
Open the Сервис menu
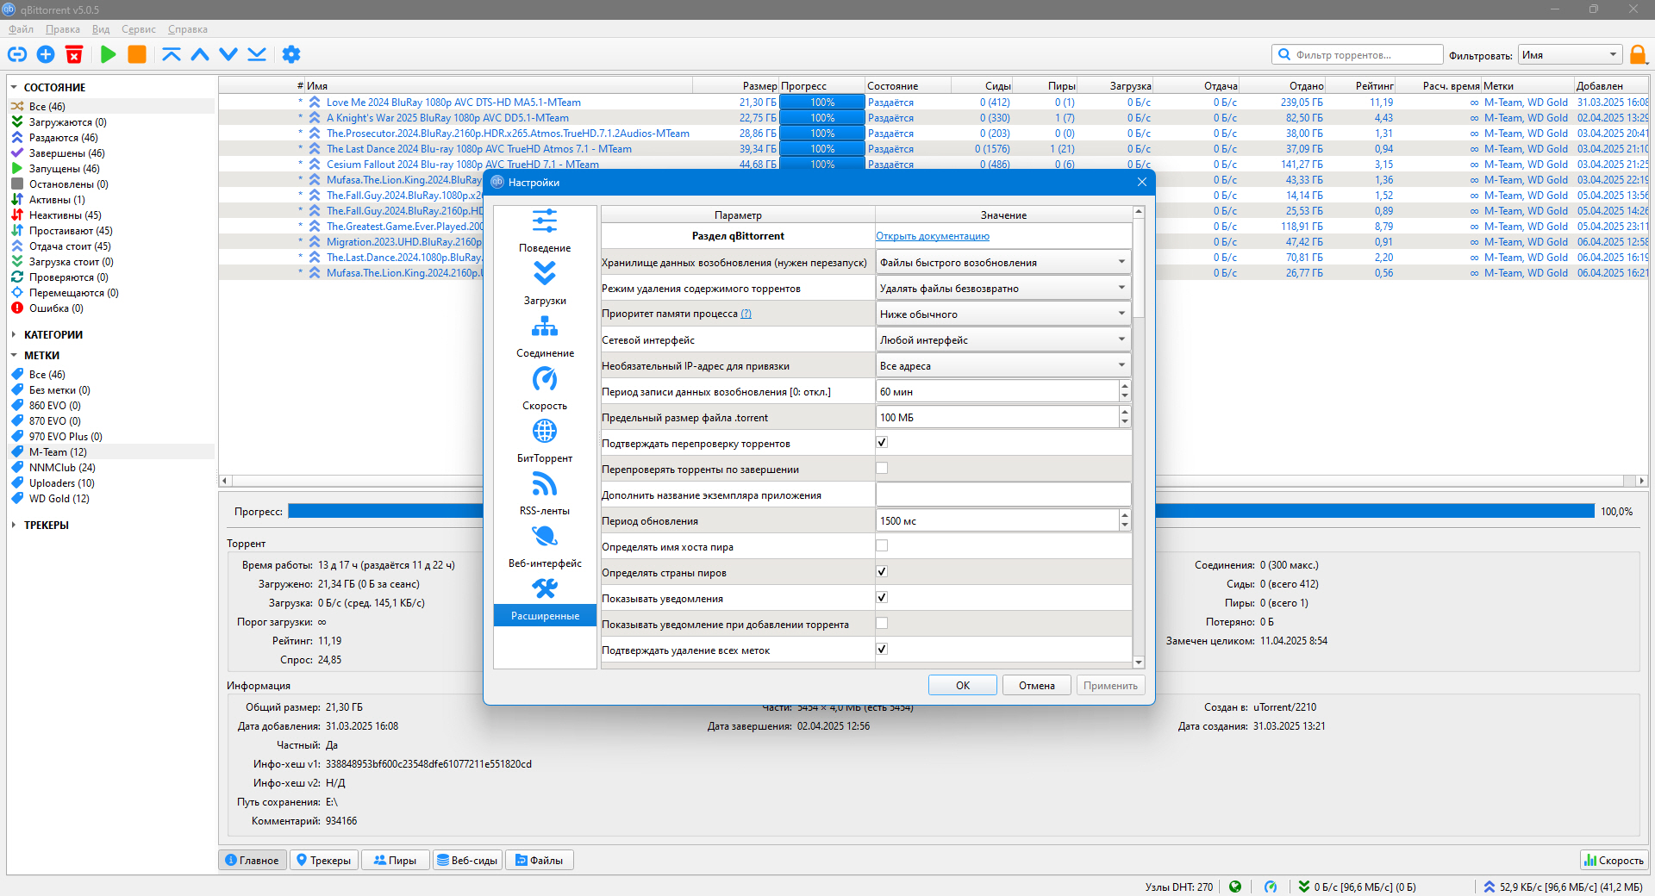pos(139,29)
